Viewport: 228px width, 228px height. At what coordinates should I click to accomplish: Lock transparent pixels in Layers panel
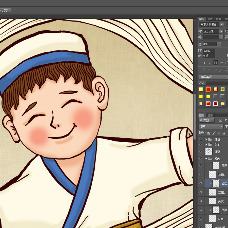pos(209,133)
